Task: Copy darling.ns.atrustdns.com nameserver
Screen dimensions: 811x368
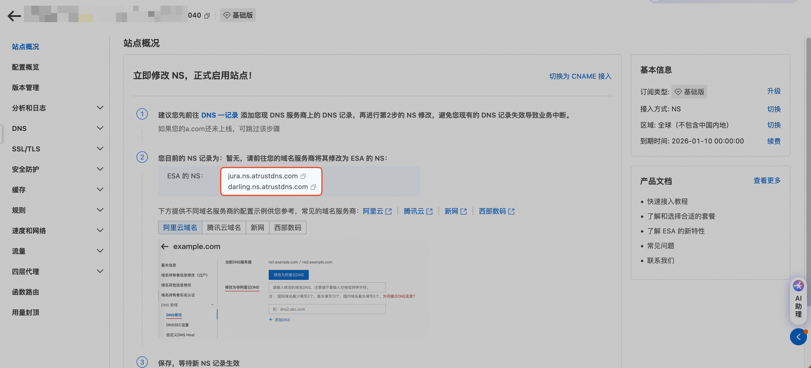Action: pyautogui.click(x=313, y=187)
